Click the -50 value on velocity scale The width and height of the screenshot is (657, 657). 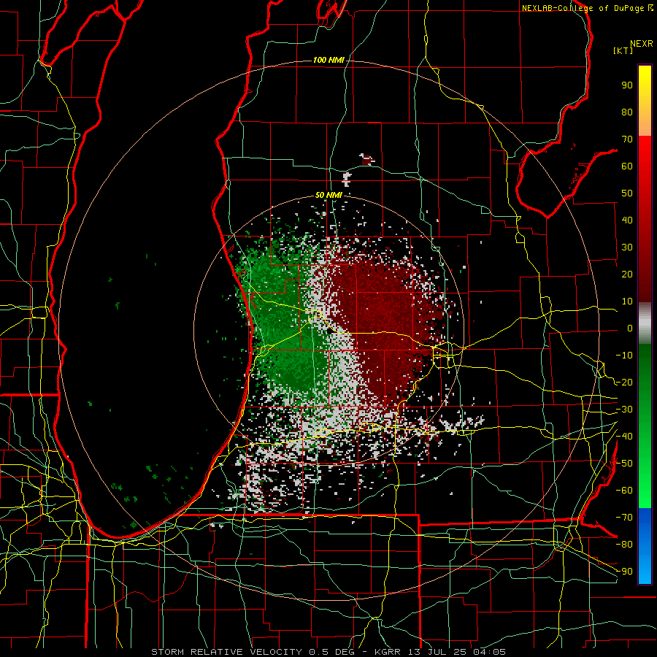(624, 464)
